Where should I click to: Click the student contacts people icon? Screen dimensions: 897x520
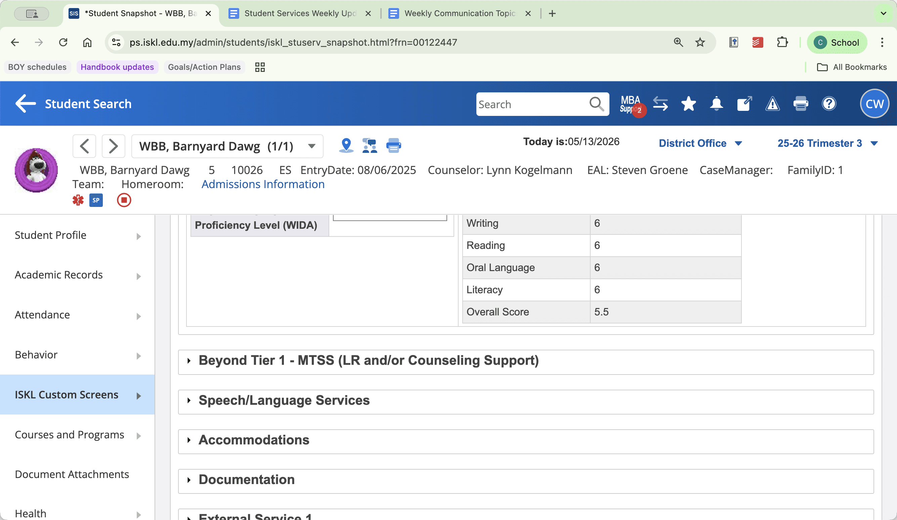pos(370,145)
